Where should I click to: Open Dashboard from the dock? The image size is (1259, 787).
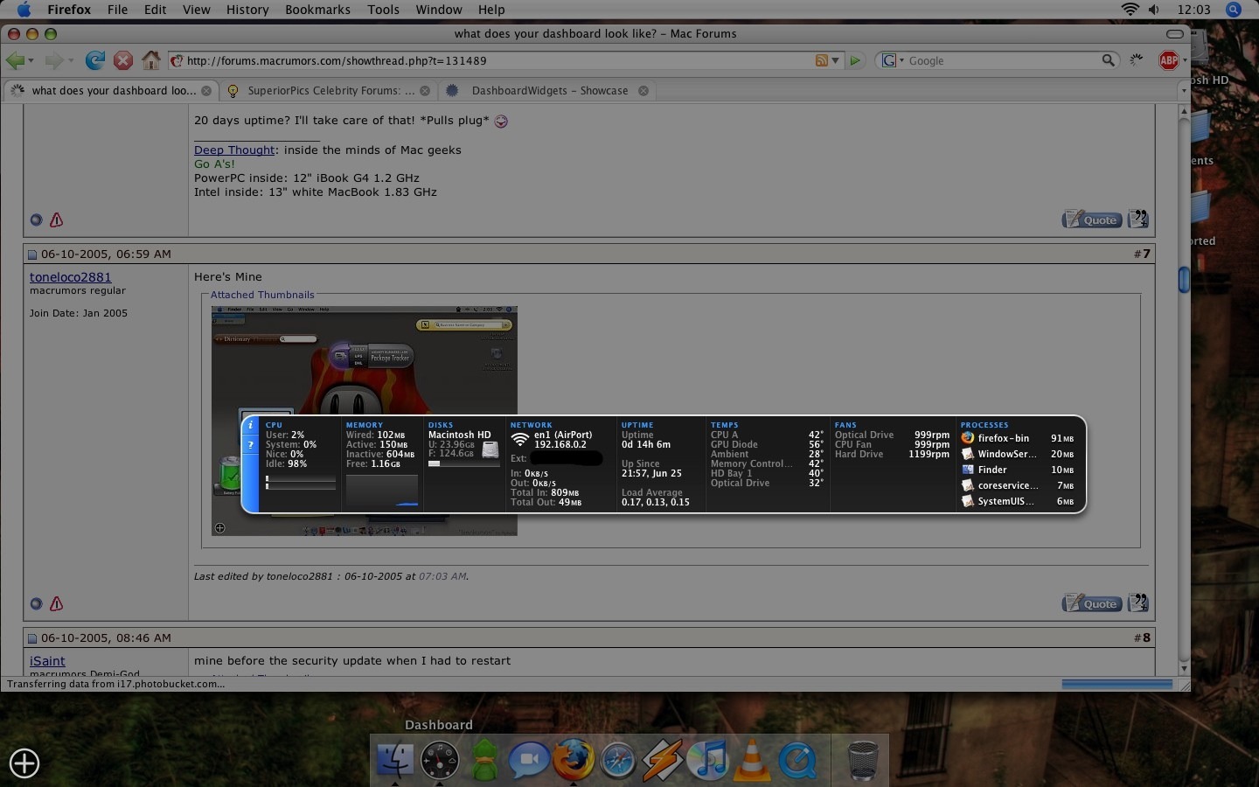pyautogui.click(x=440, y=759)
